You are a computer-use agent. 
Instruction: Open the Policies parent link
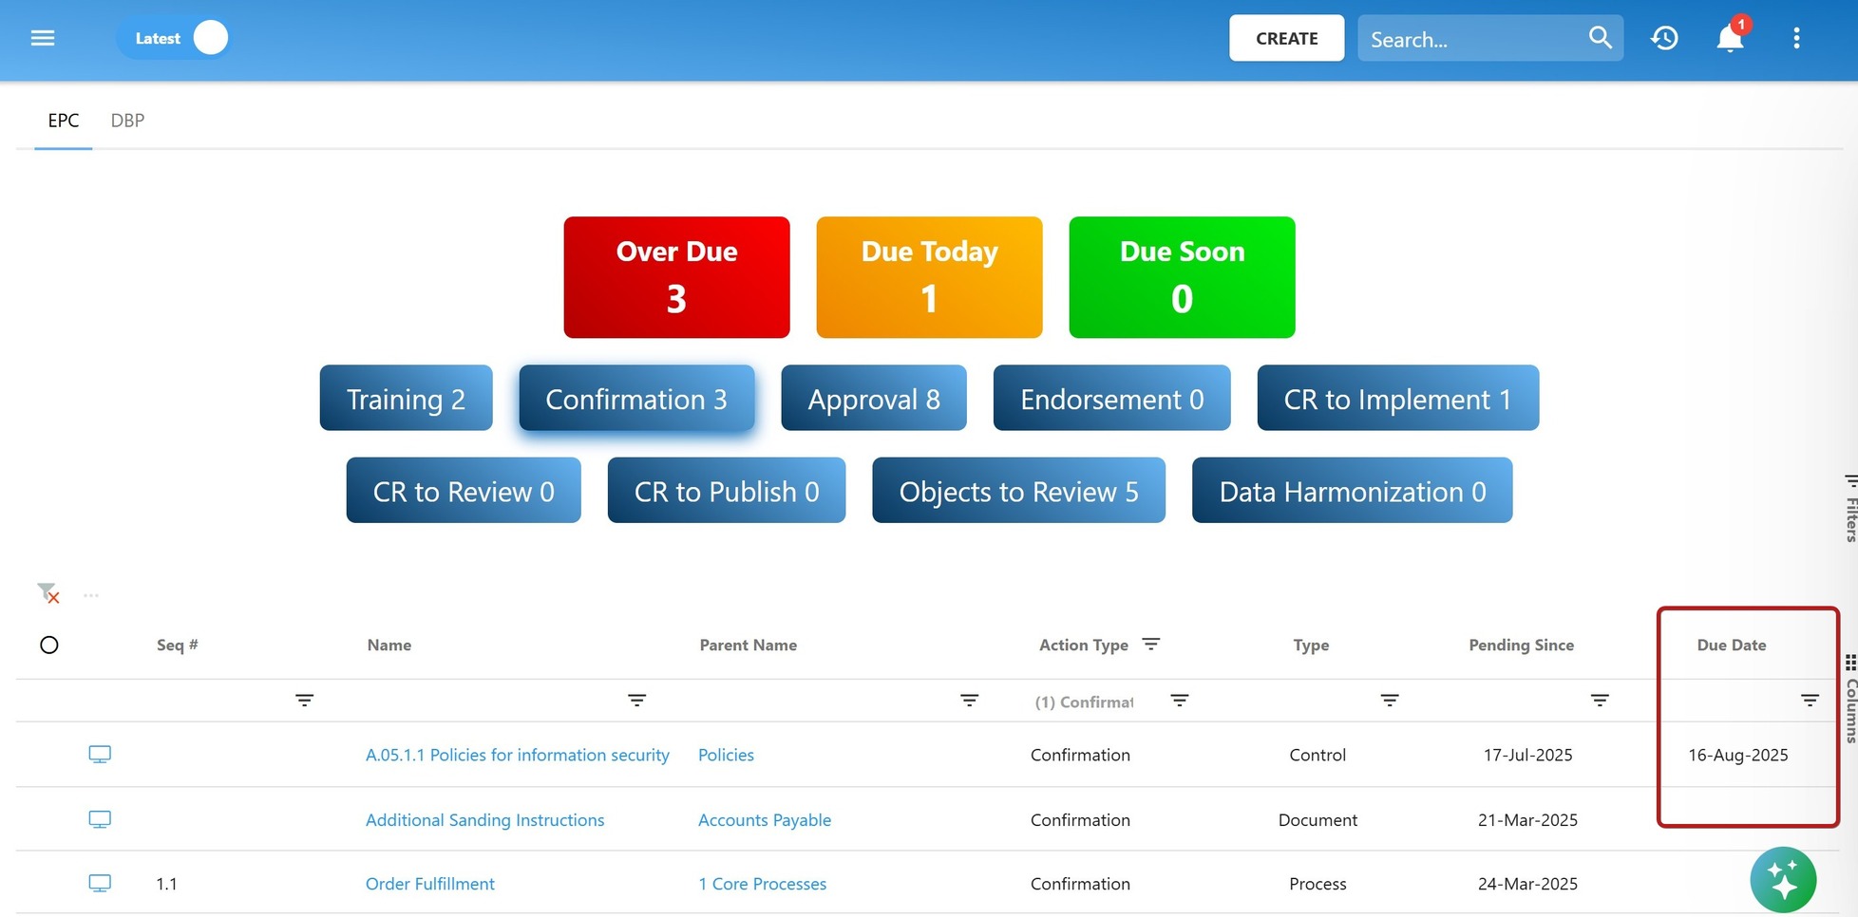click(x=726, y=755)
